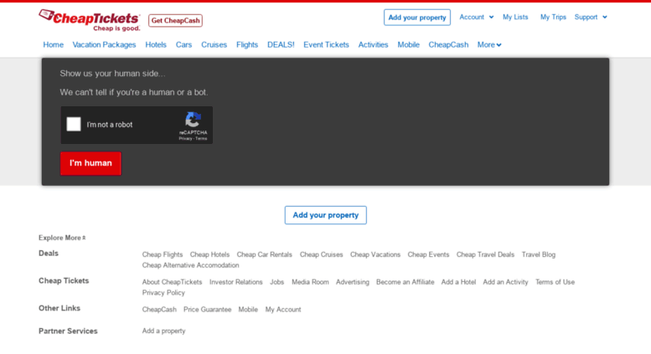Click the centered Add your property button
651x354 pixels.
(325, 215)
